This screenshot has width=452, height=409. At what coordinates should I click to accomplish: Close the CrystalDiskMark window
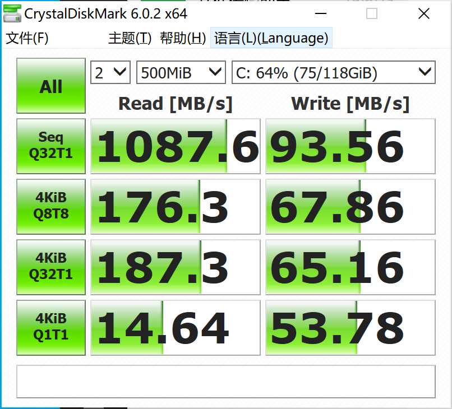pos(424,13)
